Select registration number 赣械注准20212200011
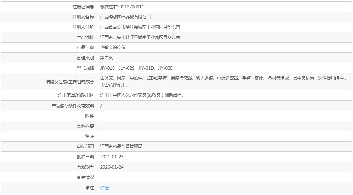Viewport: 353px width, 195px height. [122, 7]
